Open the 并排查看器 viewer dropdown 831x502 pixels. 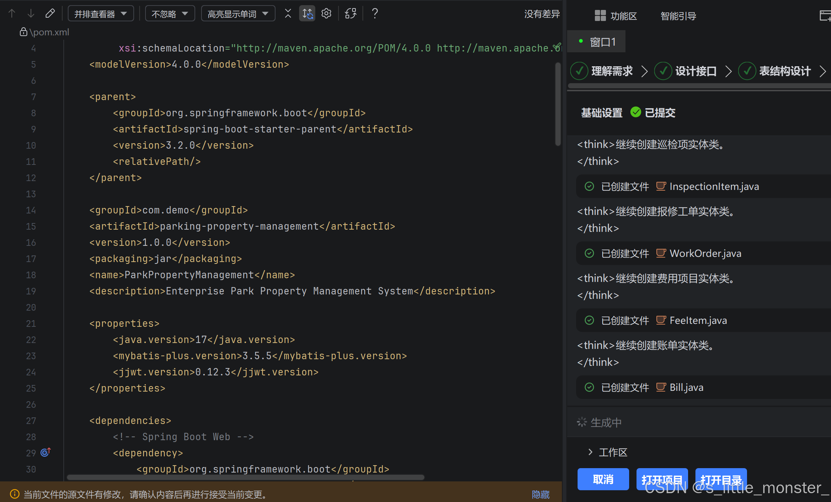(x=101, y=14)
